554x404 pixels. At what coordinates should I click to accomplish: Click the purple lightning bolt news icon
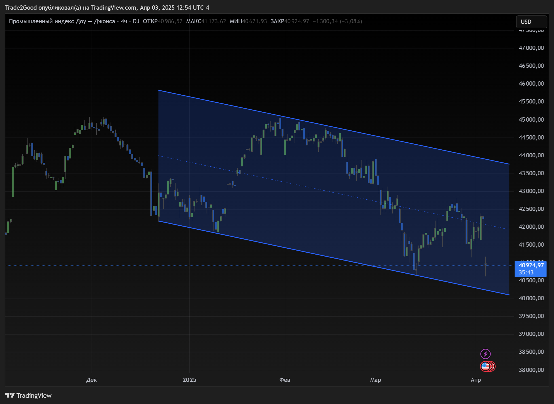(485, 354)
